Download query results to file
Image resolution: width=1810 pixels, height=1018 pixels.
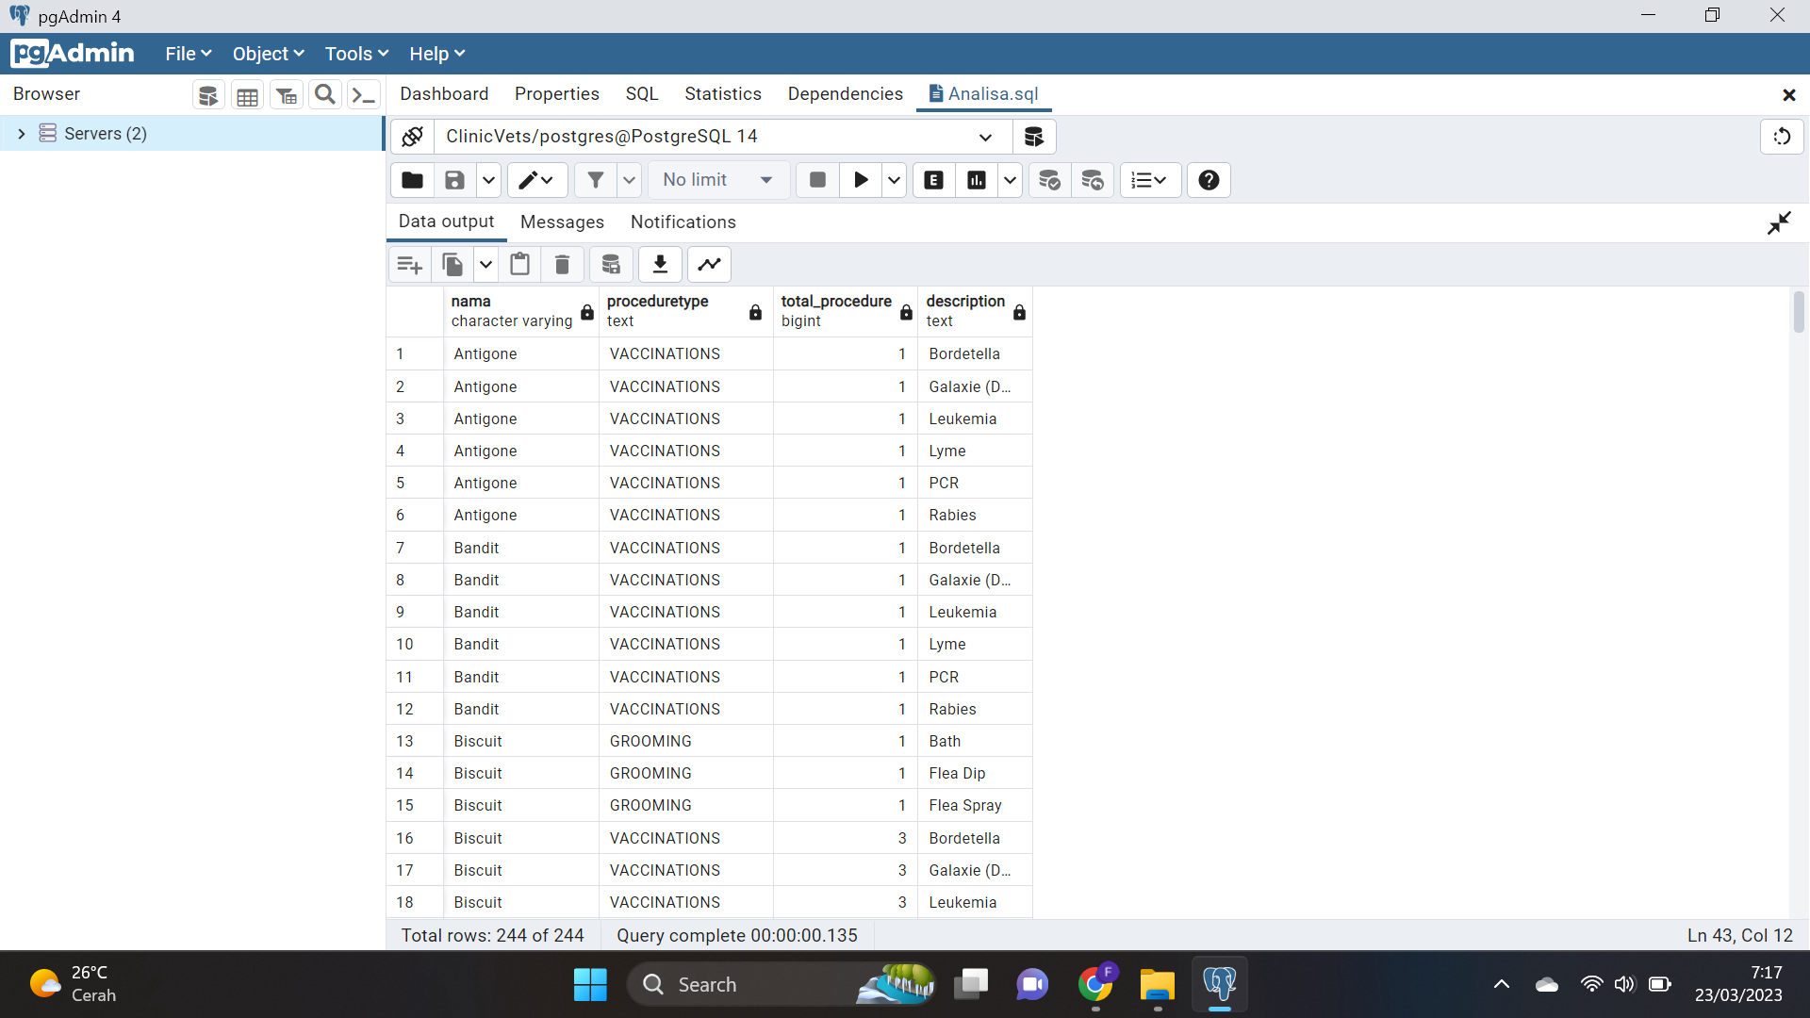659,264
